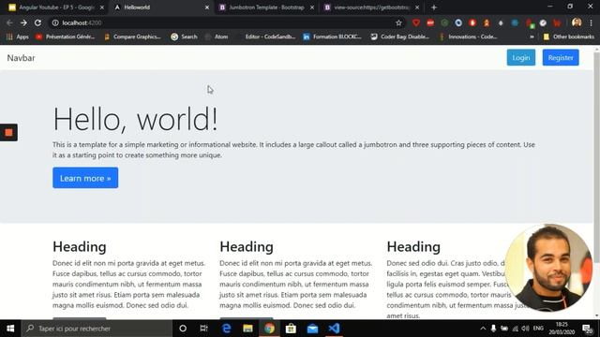
Task: Show hidden system tray icons
Action: tap(483, 329)
